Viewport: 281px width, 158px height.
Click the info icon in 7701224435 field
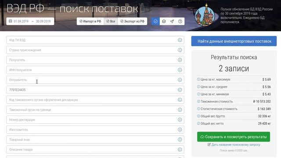pos(180,90)
